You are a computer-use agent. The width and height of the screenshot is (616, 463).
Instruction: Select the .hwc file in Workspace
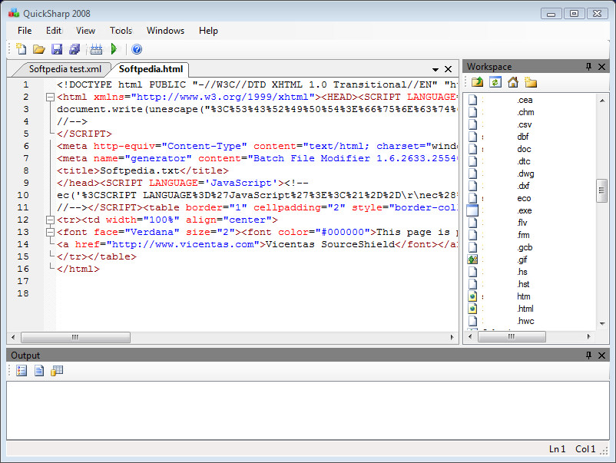(x=525, y=321)
